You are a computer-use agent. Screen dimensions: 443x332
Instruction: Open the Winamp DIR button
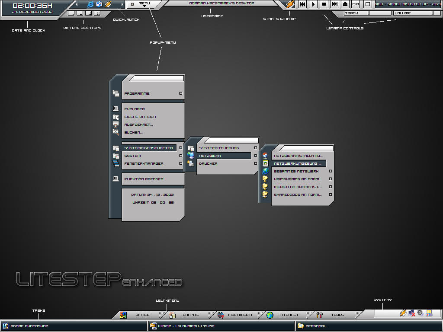(356, 4)
